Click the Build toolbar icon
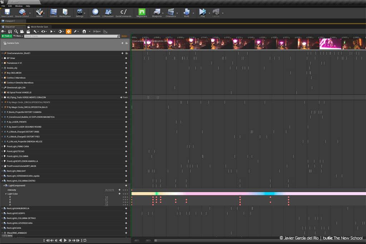The height and width of the screenshot is (244, 366). point(187,12)
